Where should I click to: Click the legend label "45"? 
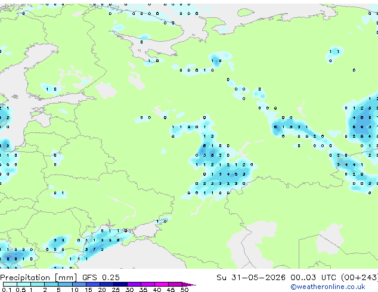pyautogui.click(x=171, y=290)
